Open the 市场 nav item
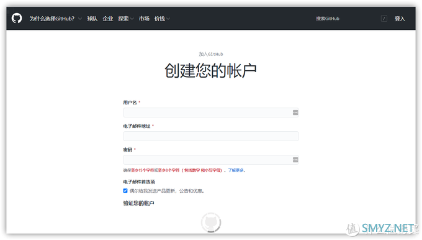 tap(144, 19)
